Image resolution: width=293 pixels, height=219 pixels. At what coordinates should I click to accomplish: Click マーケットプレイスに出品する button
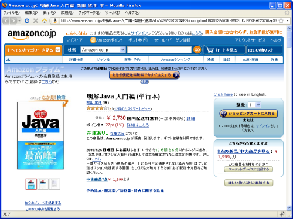(248, 169)
